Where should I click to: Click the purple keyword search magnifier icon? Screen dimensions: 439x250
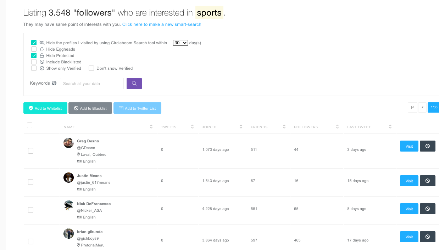(134, 83)
